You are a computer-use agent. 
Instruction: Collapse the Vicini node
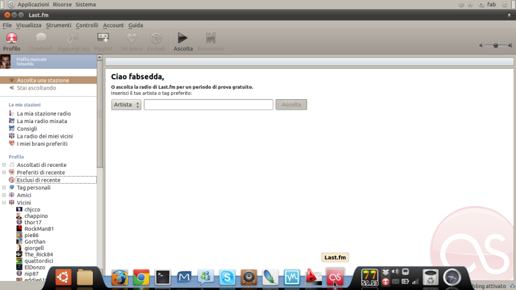click(x=4, y=202)
